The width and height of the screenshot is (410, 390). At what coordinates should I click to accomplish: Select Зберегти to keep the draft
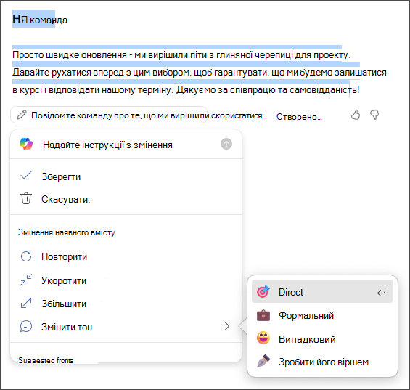126,176
